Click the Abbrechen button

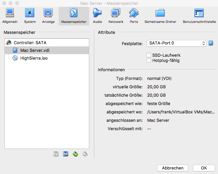coord(173,168)
